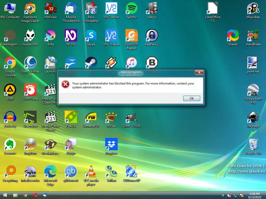Open the My Computer desktop icon
266x199 pixels.
[10, 10]
